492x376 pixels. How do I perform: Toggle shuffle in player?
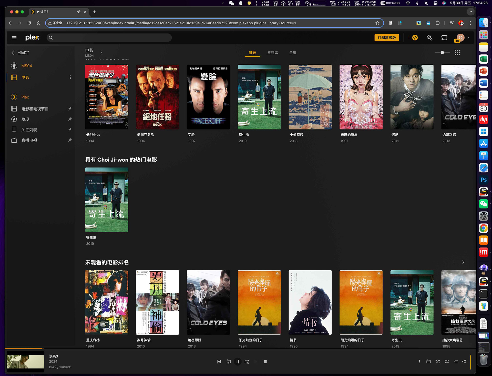pyautogui.click(x=438, y=362)
